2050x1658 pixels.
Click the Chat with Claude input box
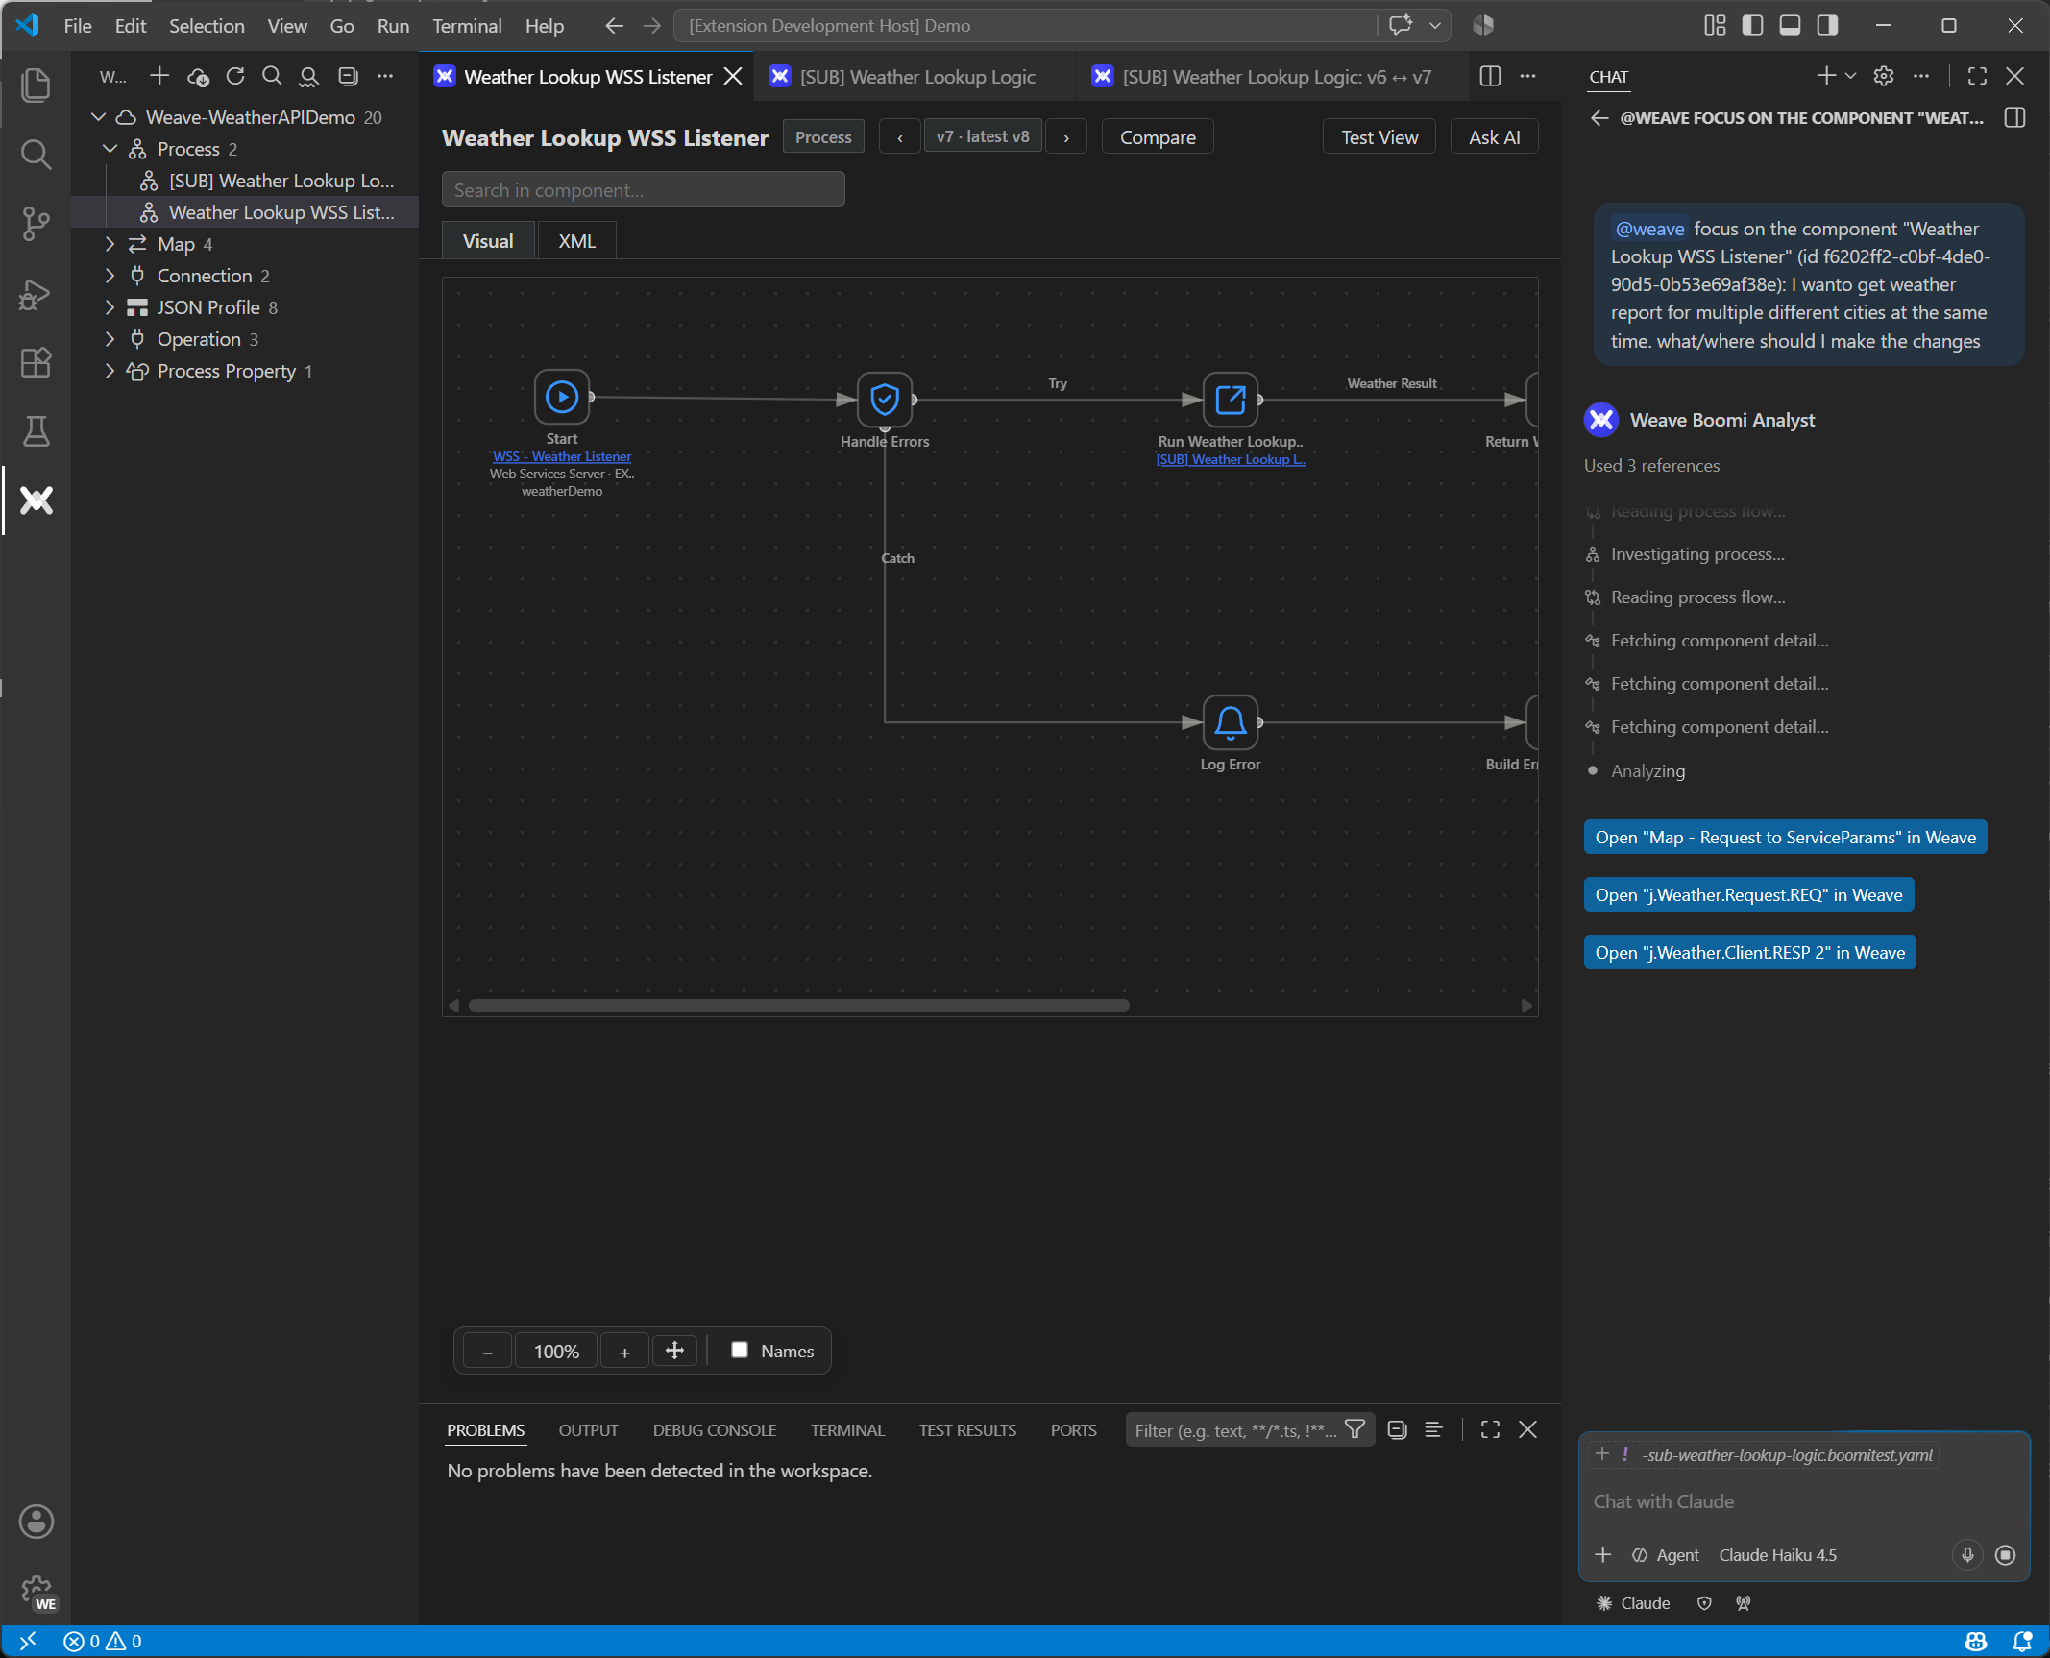1802,1500
